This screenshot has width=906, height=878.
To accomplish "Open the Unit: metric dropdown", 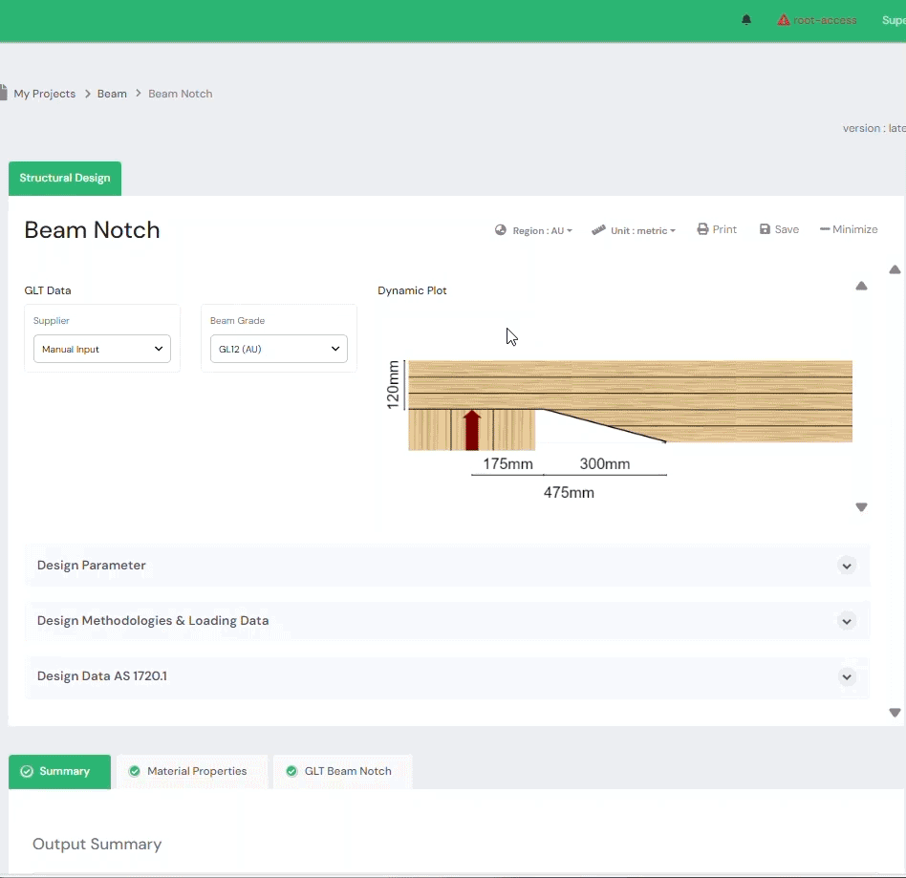I will coord(634,230).
